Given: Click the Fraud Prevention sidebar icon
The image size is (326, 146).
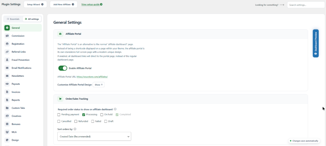Looking at the screenshot, I should pos(7,60).
